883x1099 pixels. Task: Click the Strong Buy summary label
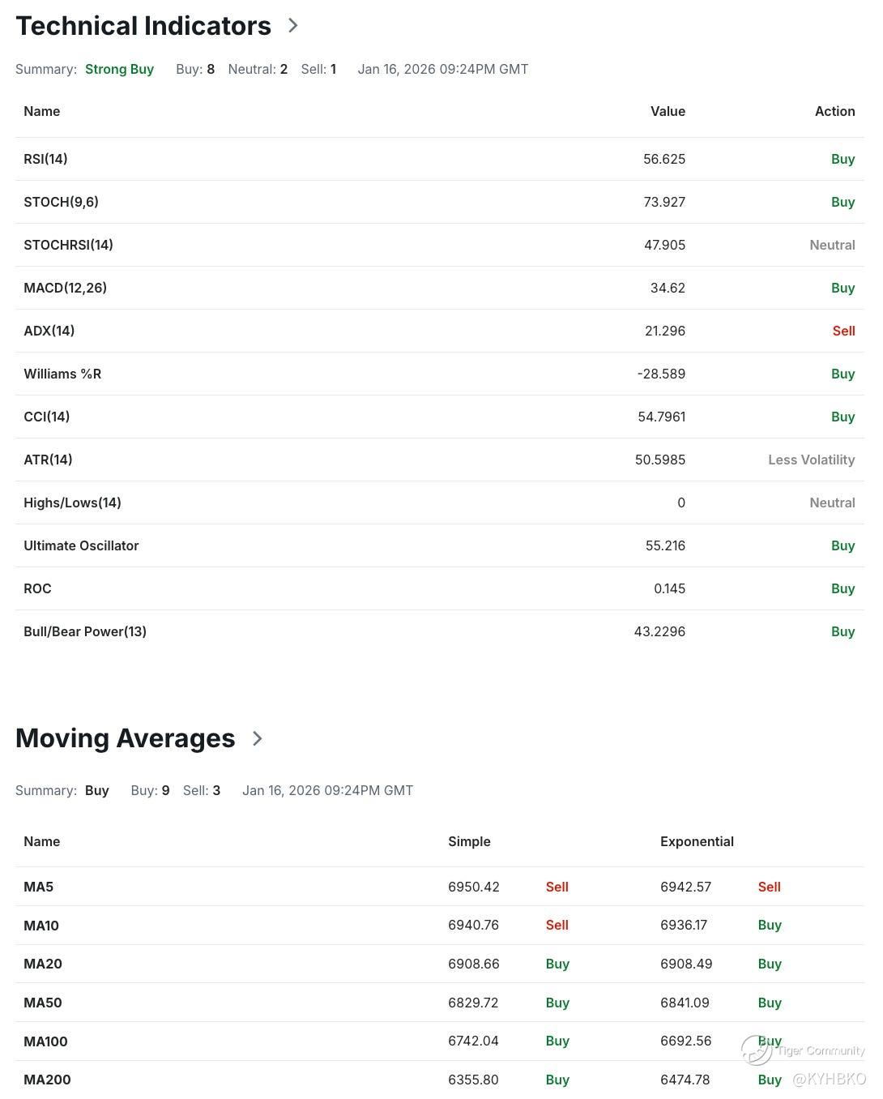pos(119,69)
